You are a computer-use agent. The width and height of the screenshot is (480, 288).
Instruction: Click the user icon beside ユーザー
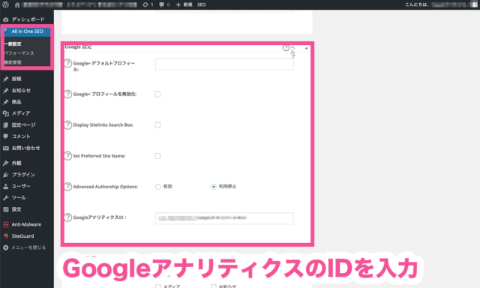(5, 186)
